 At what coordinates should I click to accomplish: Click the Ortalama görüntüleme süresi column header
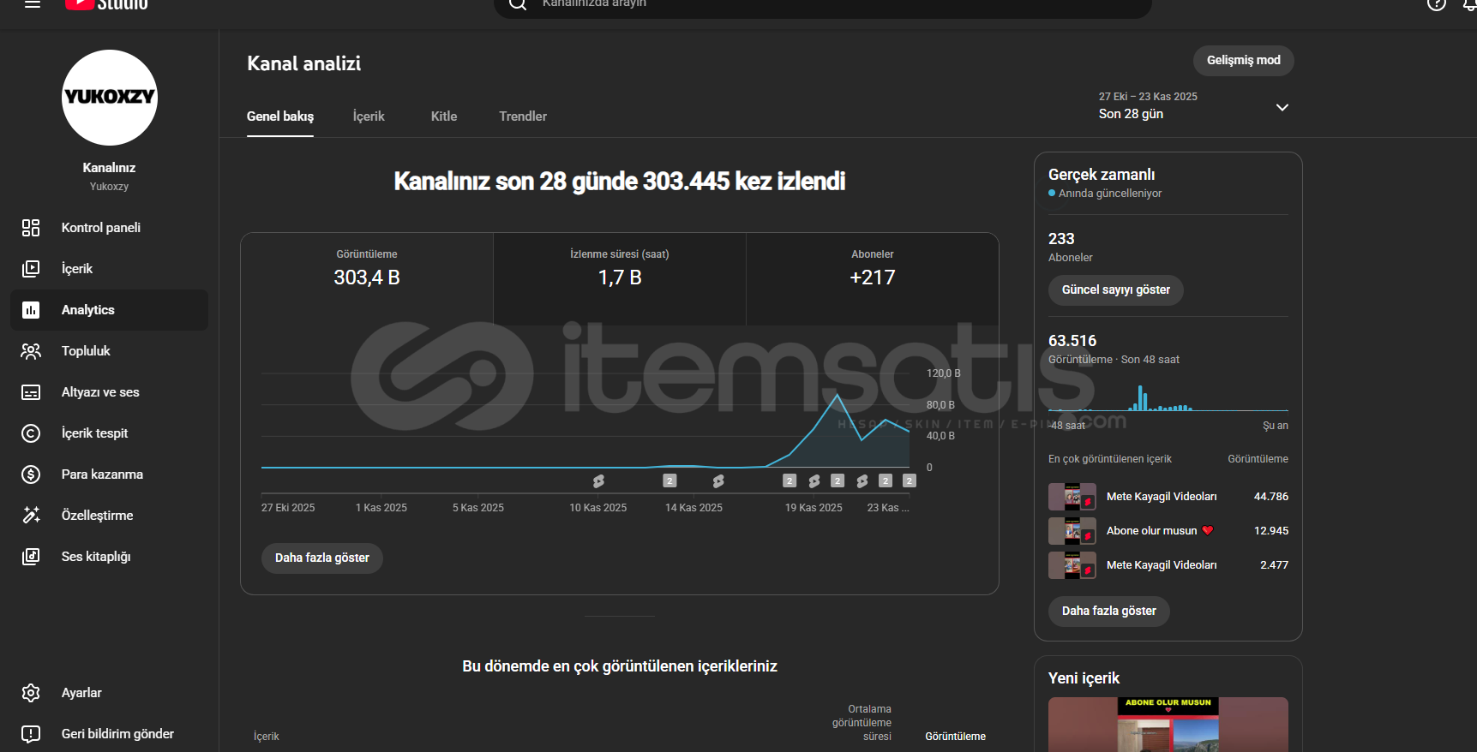(x=862, y=723)
